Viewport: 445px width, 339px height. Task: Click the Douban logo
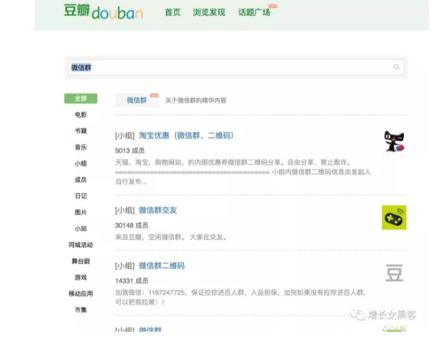click(103, 12)
